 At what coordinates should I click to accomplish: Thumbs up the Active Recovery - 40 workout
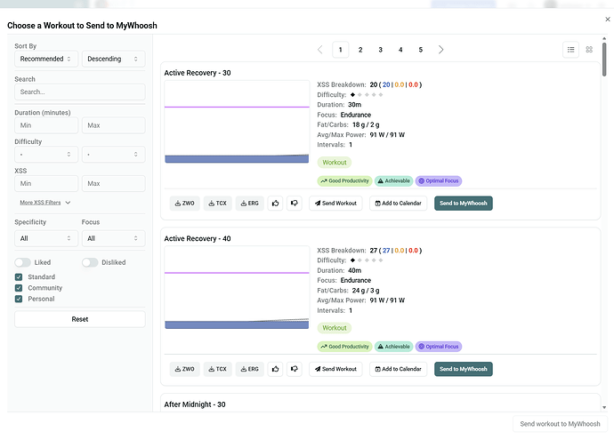coord(276,369)
